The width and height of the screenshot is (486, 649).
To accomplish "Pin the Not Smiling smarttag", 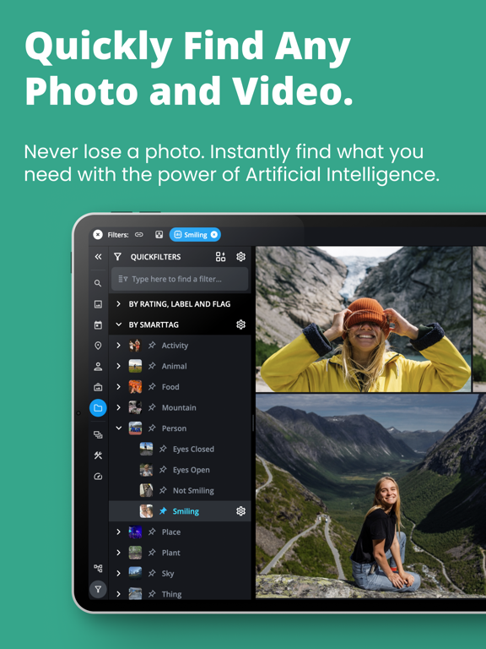I will [x=163, y=490].
